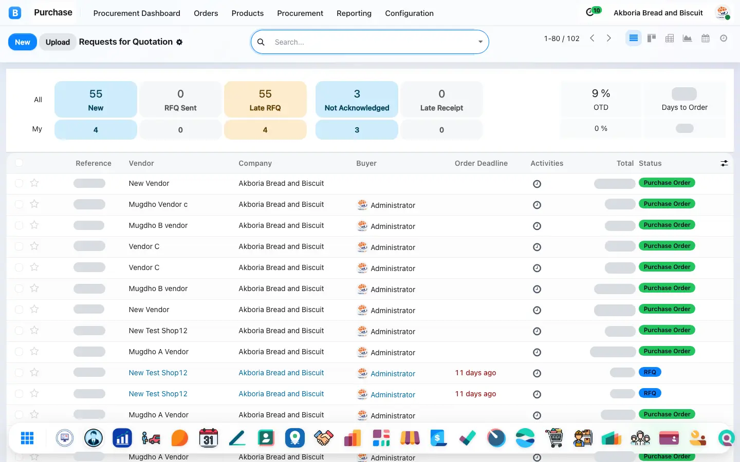The image size is (740, 462).
Task: Switch to the Pivot table view
Action: [670, 38]
